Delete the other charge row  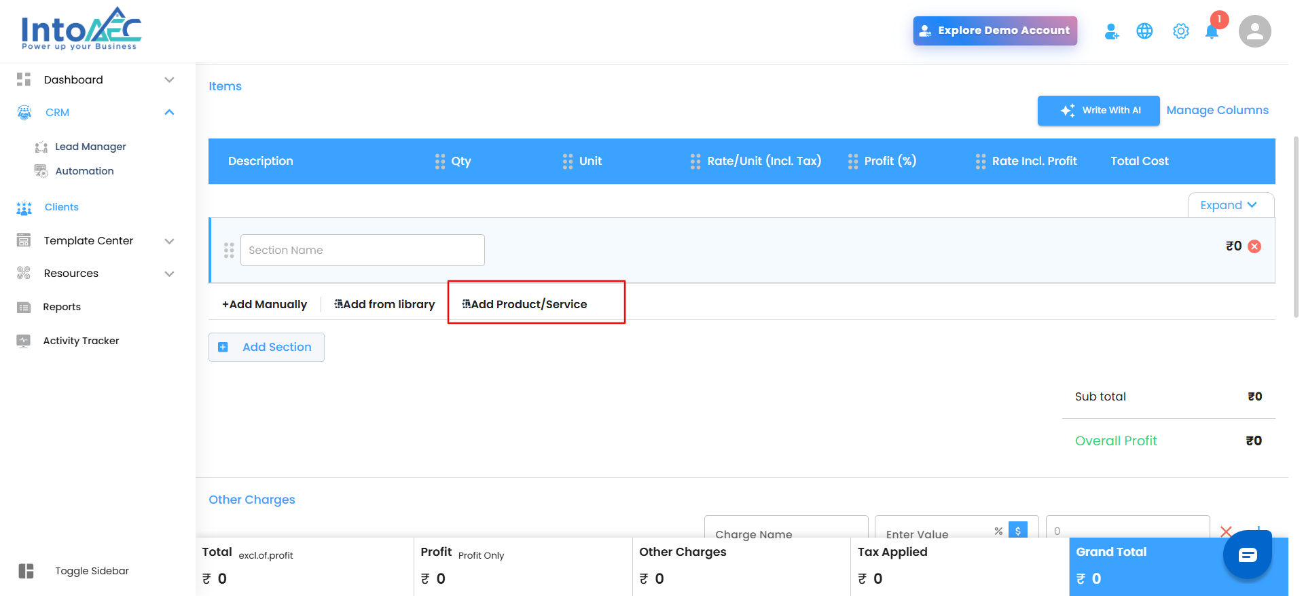click(1226, 532)
